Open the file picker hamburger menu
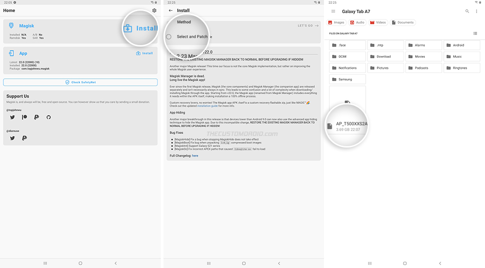The width and height of the screenshot is (485, 268). pyautogui.click(x=333, y=12)
